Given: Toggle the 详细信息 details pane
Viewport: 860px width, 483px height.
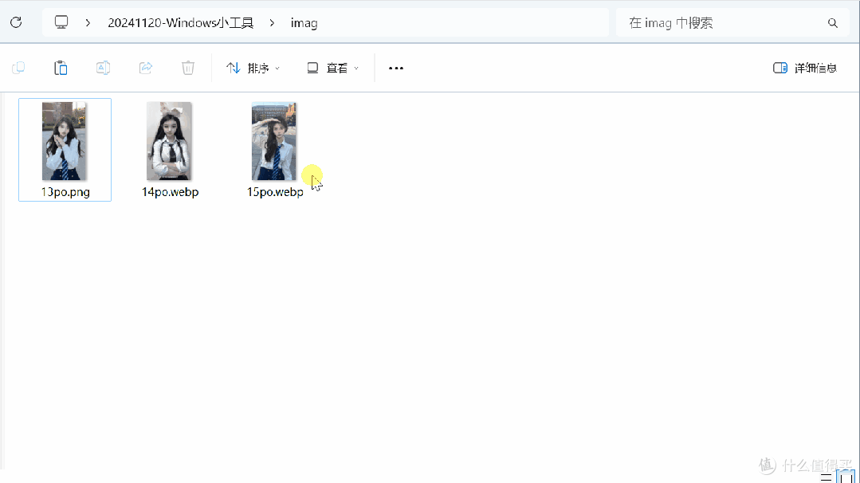Looking at the screenshot, I should click(x=804, y=68).
